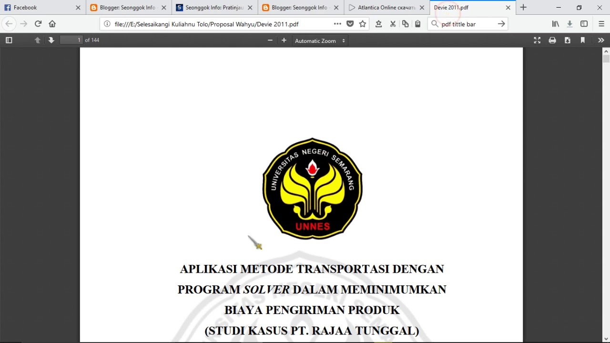Viewport: 610px width, 343px height.
Task: Click search box containing 'pdf tittle bar'
Action: (x=467, y=24)
